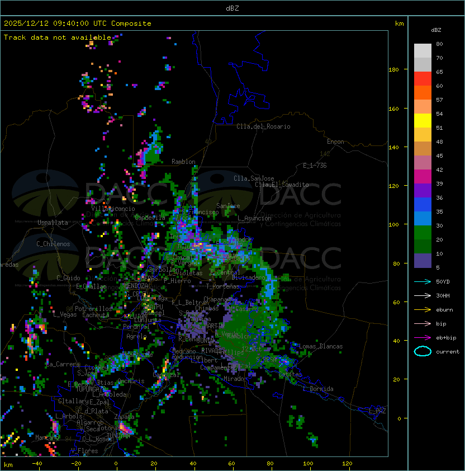The image size is (465, 471).
Task: Click the 'current' legend label
Action: pos(448,351)
